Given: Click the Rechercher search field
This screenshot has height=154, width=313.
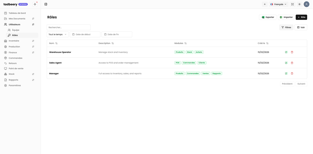Looking at the screenshot, I should tap(69, 27).
